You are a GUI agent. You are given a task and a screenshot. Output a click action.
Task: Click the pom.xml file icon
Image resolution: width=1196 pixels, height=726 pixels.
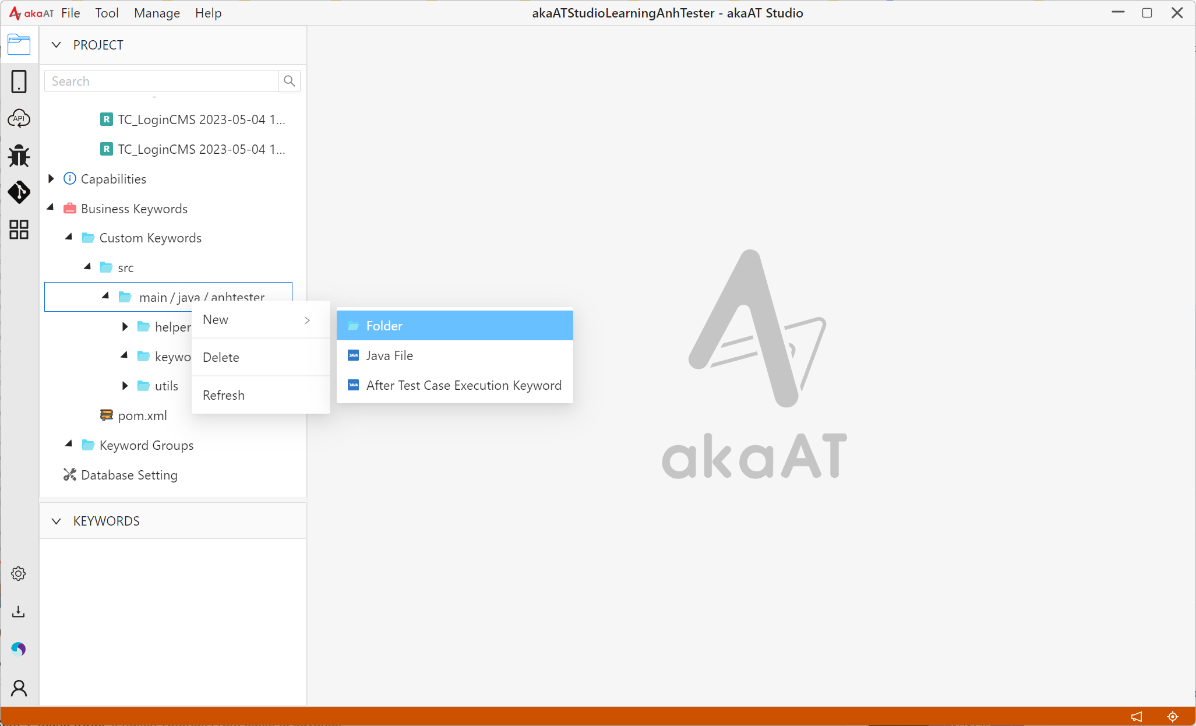[x=107, y=415]
